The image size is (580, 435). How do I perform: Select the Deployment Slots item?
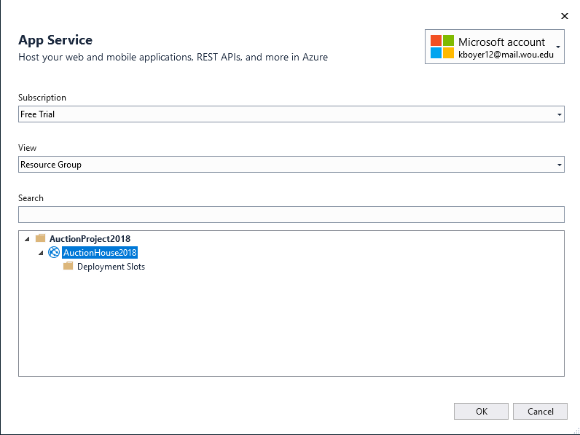click(x=111, y=267)
